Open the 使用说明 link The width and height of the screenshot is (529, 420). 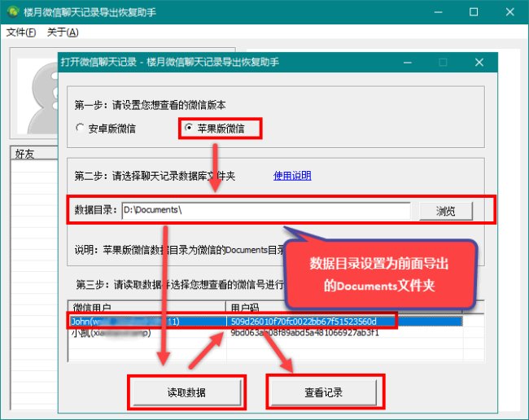(292, 176)
